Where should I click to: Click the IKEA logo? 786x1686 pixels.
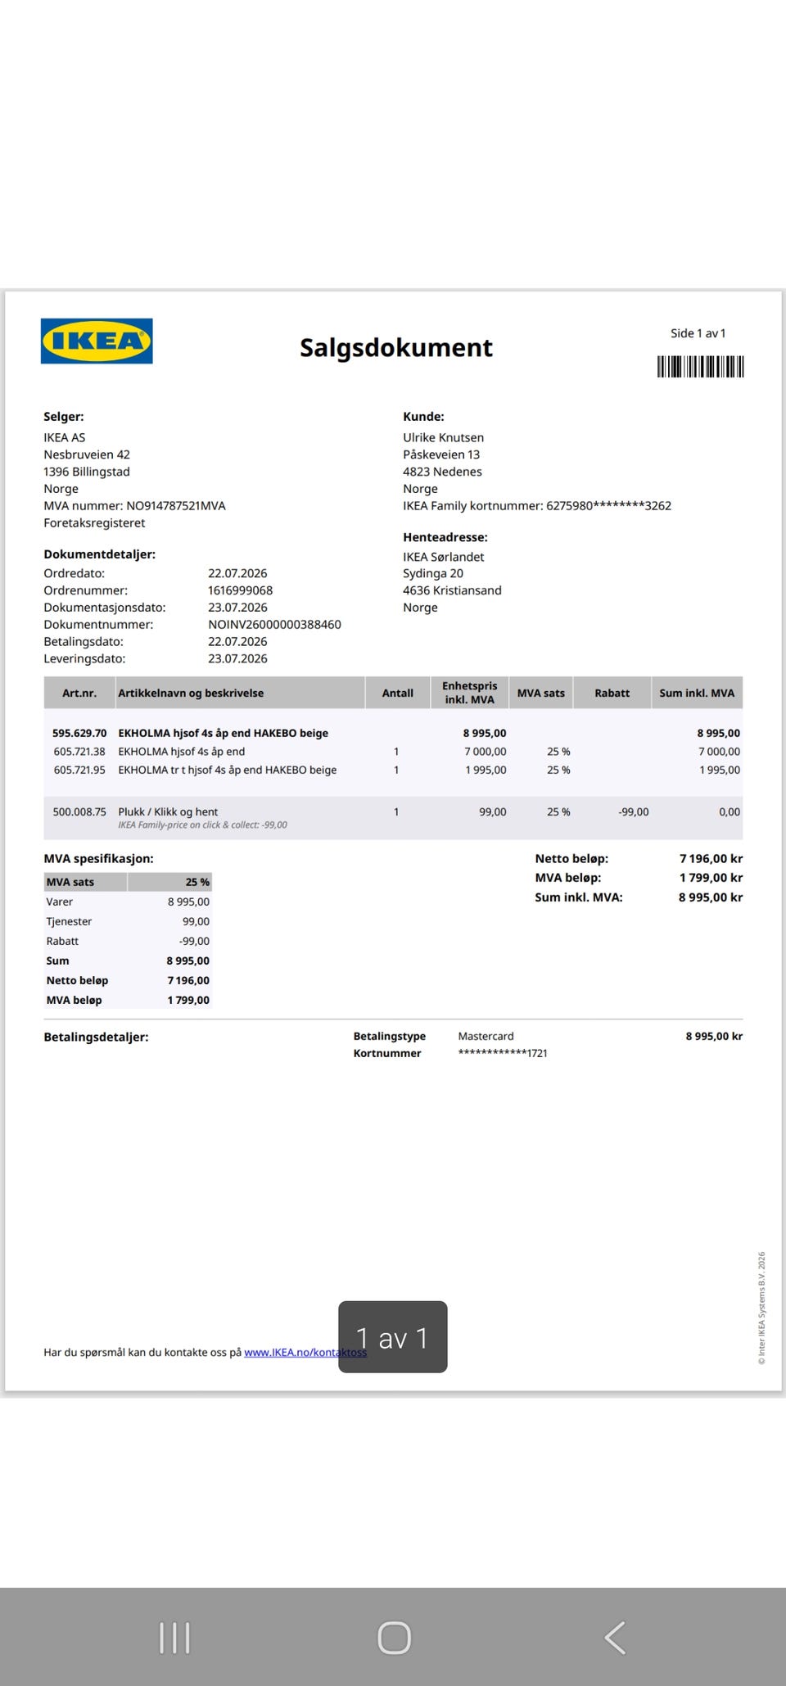click(x=97, y=341)
